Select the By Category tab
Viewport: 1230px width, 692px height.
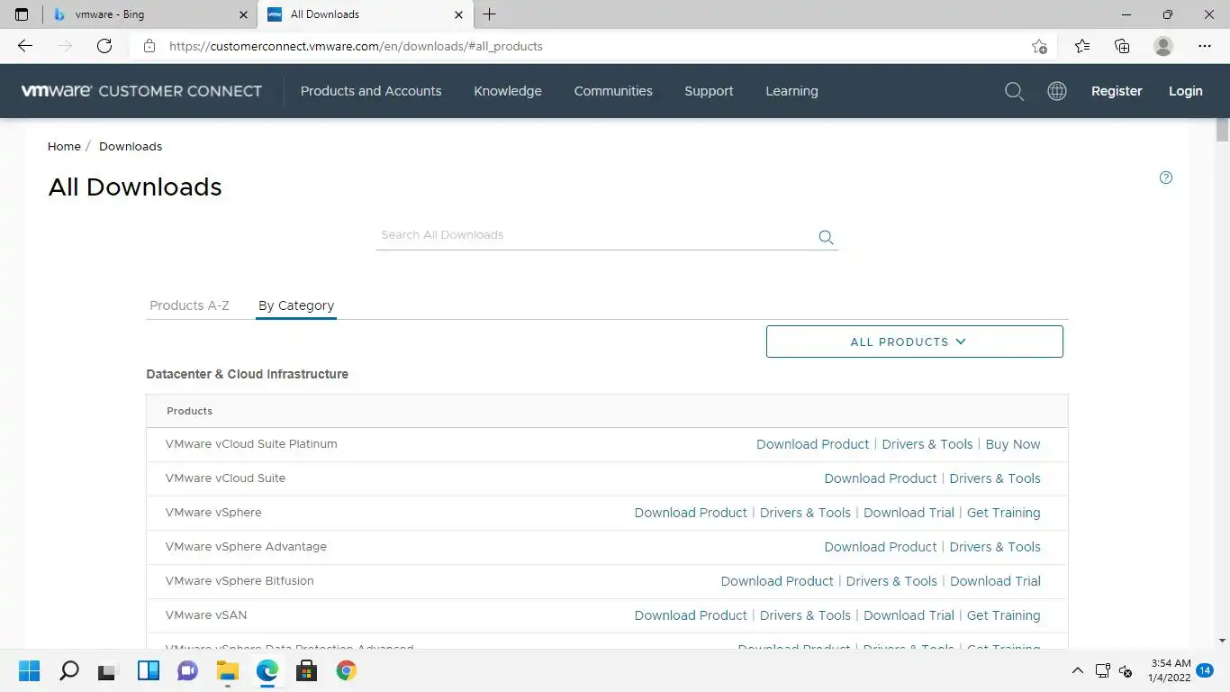[x=296, y=305]
